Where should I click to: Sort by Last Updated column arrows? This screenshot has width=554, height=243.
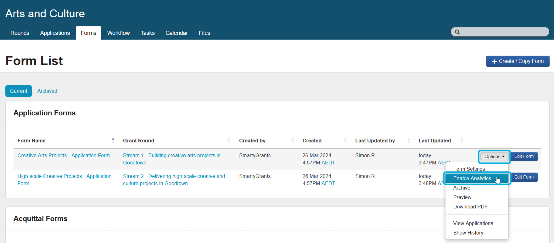[x=462, y=141]
